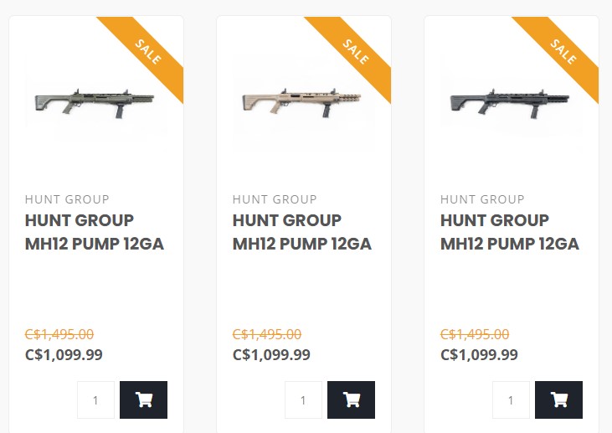Image resolution: width=612 pixels, height=433 pixels.
Task: Focus the quantity field for the olive green shotgun
Action: tap(95, 399)
